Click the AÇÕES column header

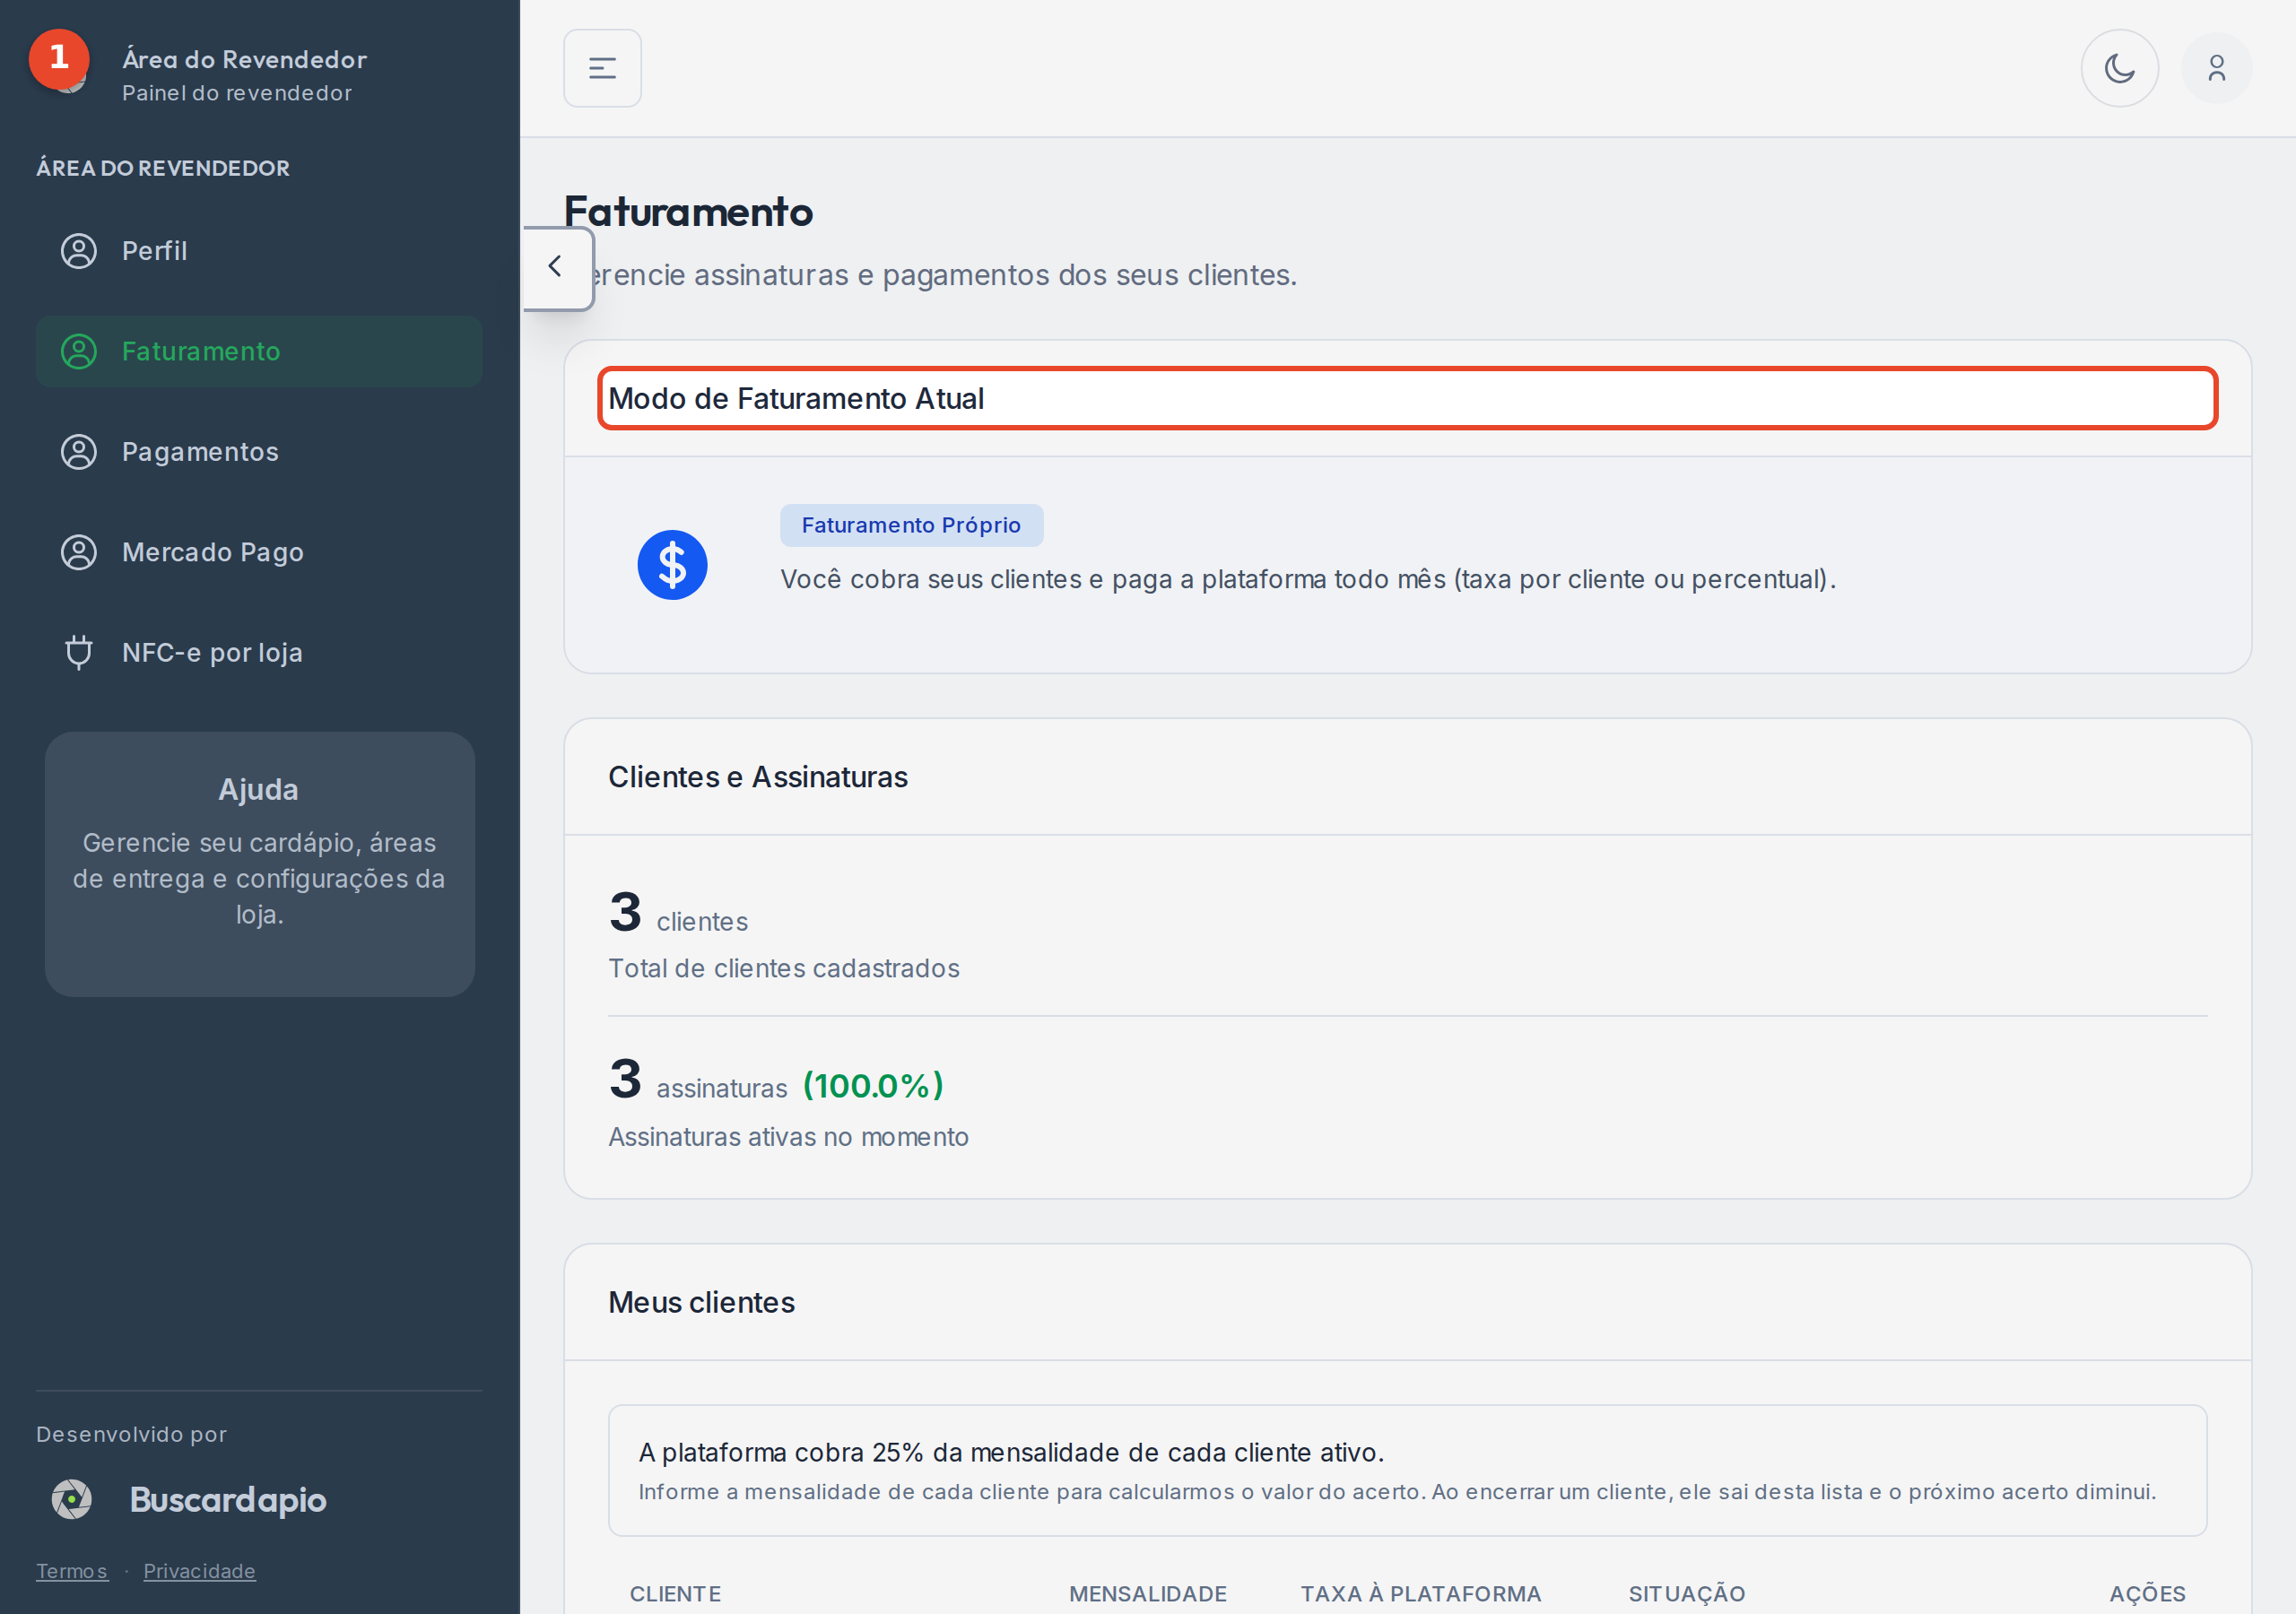pyautogui.click(x=2147, y=1594)
